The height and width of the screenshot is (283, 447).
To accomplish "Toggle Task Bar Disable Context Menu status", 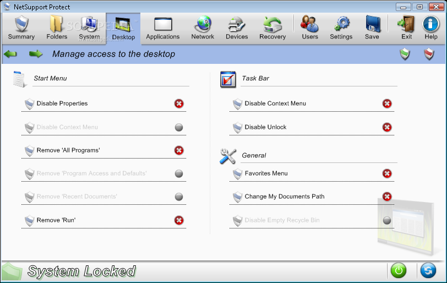I will click(x=387, y=104).
